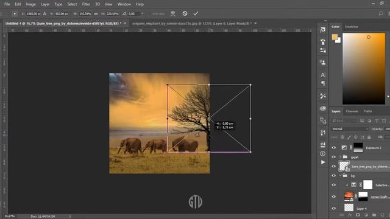This screenshot has height=219, width=390.
Task: Add layer mask icon at panel bottom
Action: click(x=358, y=215)
